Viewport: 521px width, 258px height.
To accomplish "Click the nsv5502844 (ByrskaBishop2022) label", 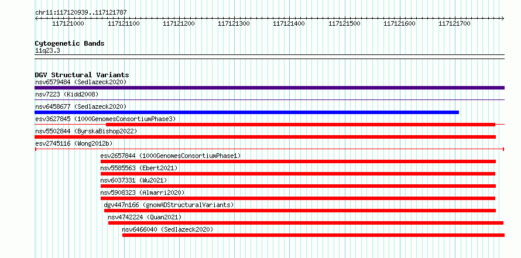I will coord(86,131).
